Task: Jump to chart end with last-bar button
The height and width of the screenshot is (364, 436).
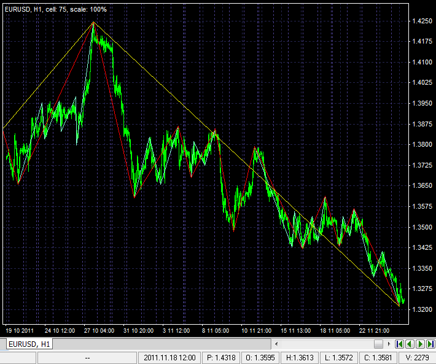Action: click(x=430, y=344)
